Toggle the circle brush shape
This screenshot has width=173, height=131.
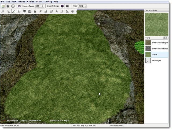pyautogui.click(x=62, y=6)
